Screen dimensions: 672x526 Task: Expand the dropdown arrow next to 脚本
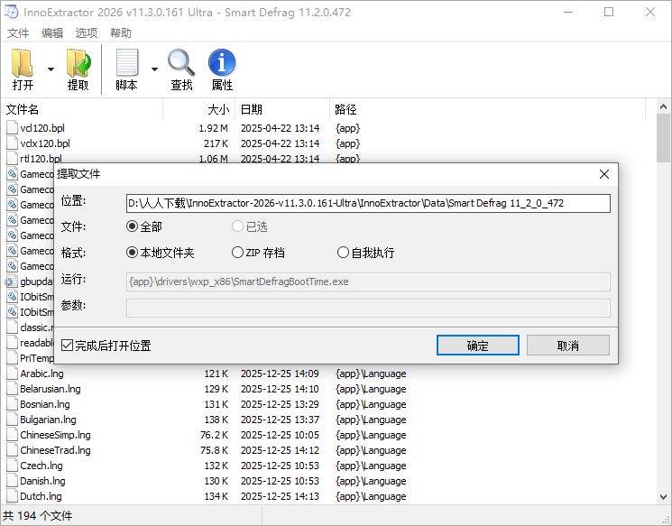[154, 69]
